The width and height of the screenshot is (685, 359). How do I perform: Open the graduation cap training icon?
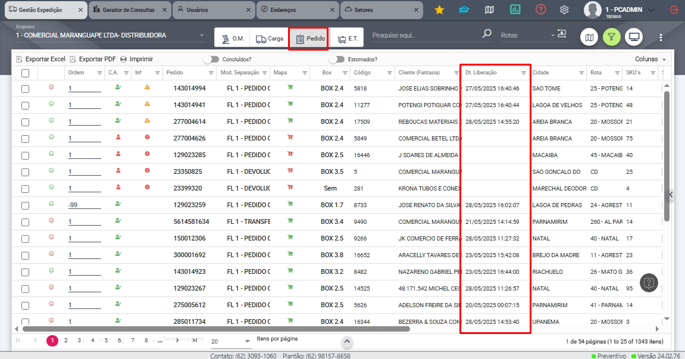(x=464, y=10)
